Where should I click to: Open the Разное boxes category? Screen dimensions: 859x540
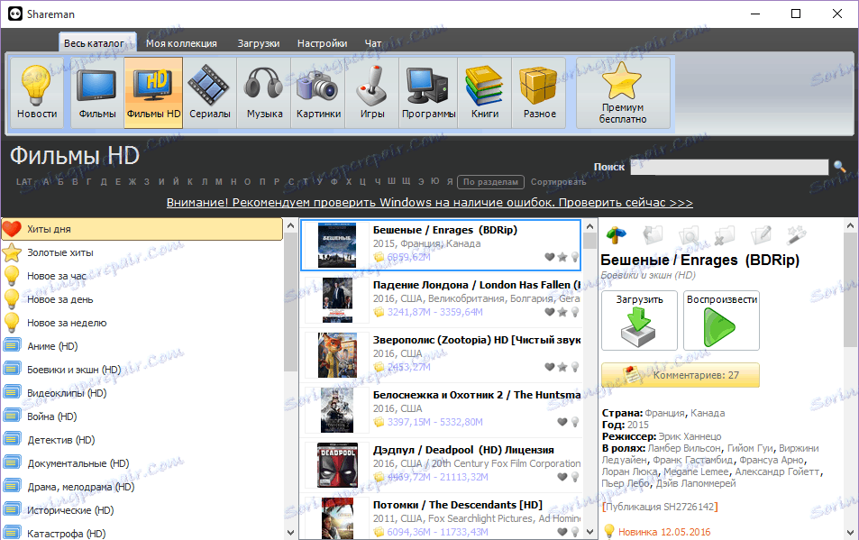pos(539,93)
